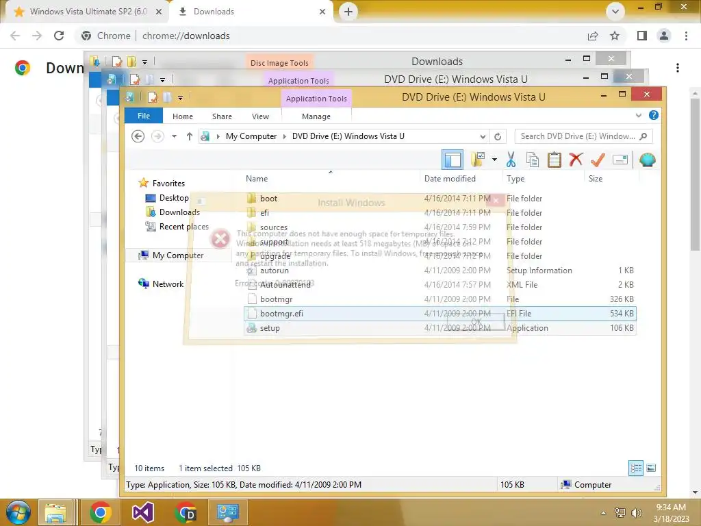Open Chrome tab search dropdown

click(x=615, y=11)
